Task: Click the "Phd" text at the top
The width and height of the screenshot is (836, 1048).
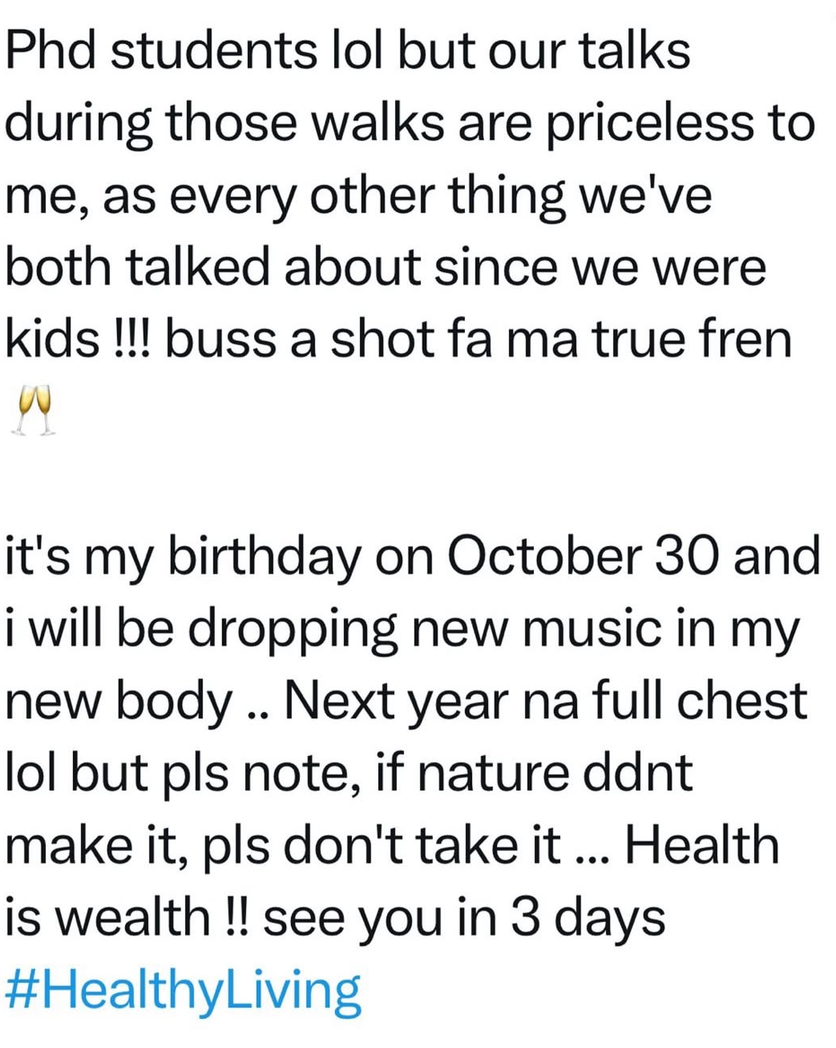Action: point(50,51)
